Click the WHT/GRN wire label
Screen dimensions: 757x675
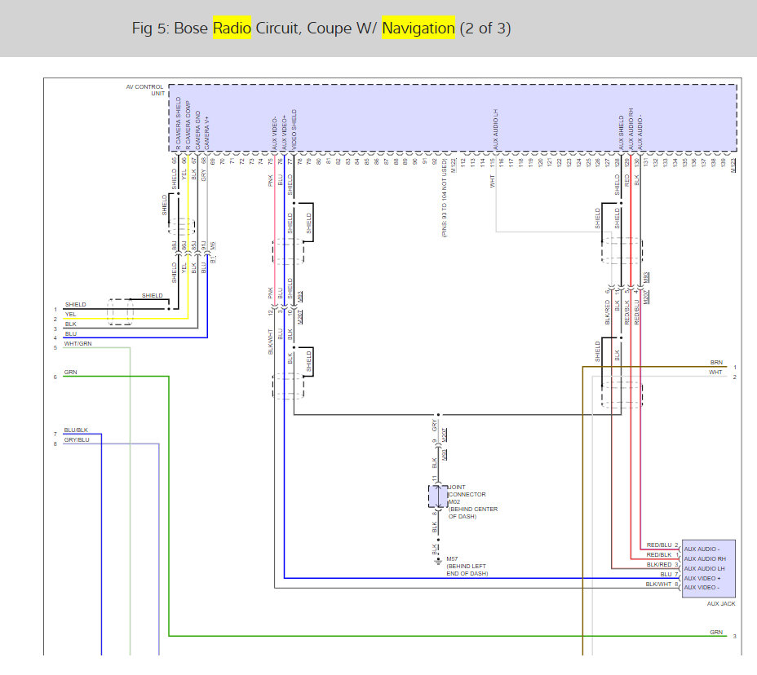pyautogui.click(x=77, y=343)
